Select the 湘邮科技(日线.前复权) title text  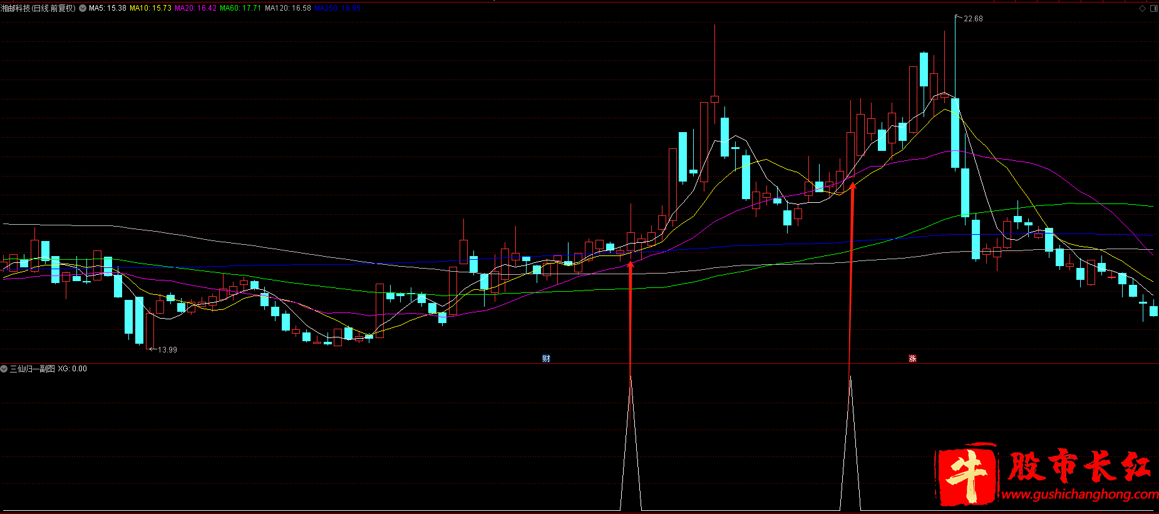pos(38,8)
